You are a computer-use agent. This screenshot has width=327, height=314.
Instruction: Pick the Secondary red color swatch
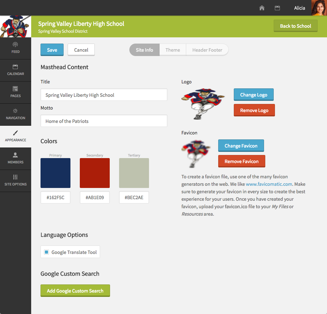(x=95, y=173)
